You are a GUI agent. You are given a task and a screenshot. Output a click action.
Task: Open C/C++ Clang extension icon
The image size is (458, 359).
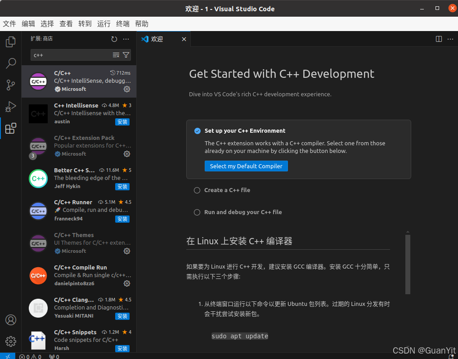click(38, 308)
